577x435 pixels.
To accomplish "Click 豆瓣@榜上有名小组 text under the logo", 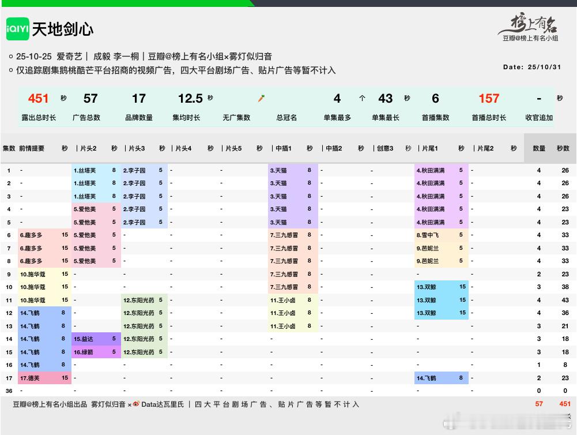I will coord(530,38).
